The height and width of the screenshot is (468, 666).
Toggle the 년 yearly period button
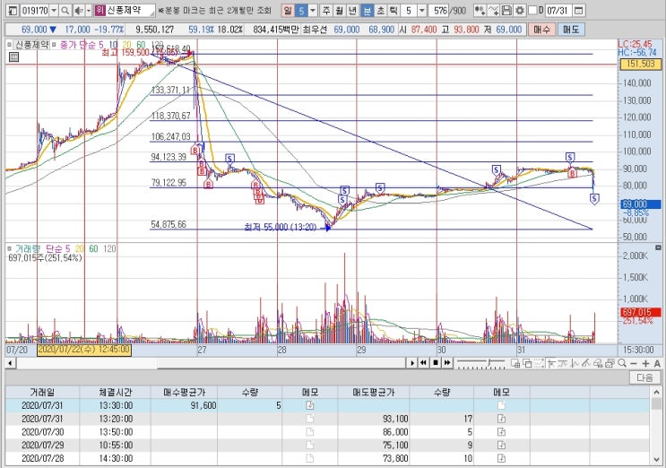click(x=353, y=11)
